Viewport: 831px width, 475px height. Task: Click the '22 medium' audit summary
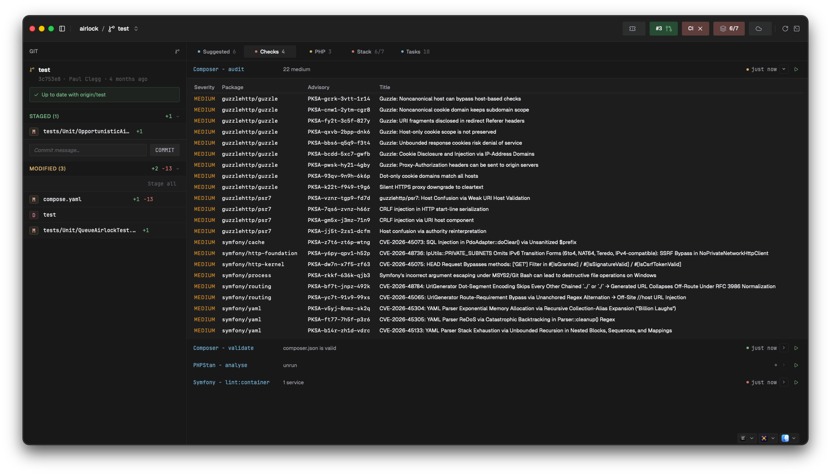click(x=297, y=69)
